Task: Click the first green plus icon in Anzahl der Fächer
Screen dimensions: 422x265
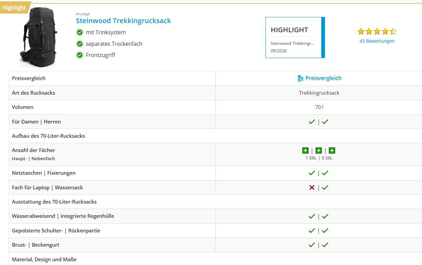Action: 305,151
